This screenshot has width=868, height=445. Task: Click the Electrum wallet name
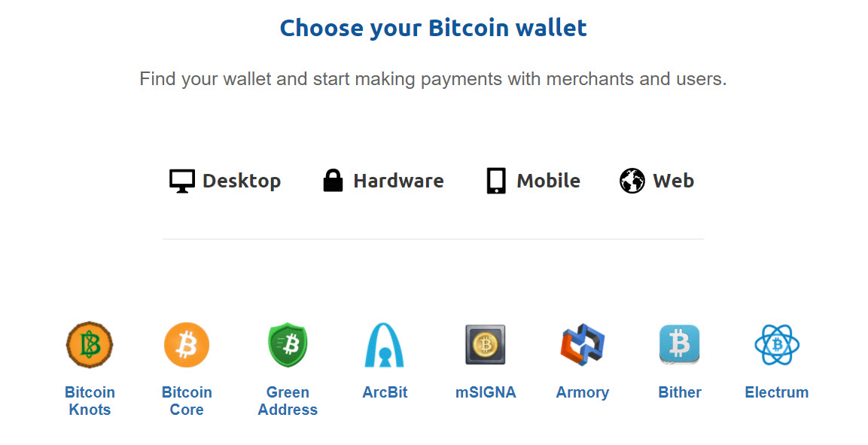click(x=776, y=392)
